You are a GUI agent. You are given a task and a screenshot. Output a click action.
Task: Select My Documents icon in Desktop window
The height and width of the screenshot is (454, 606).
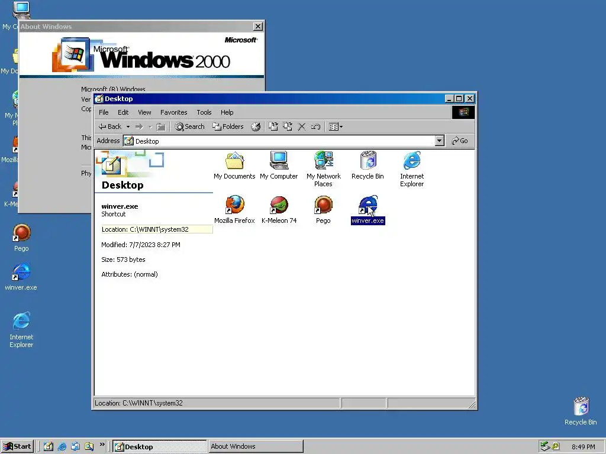(x=234, y=166)
